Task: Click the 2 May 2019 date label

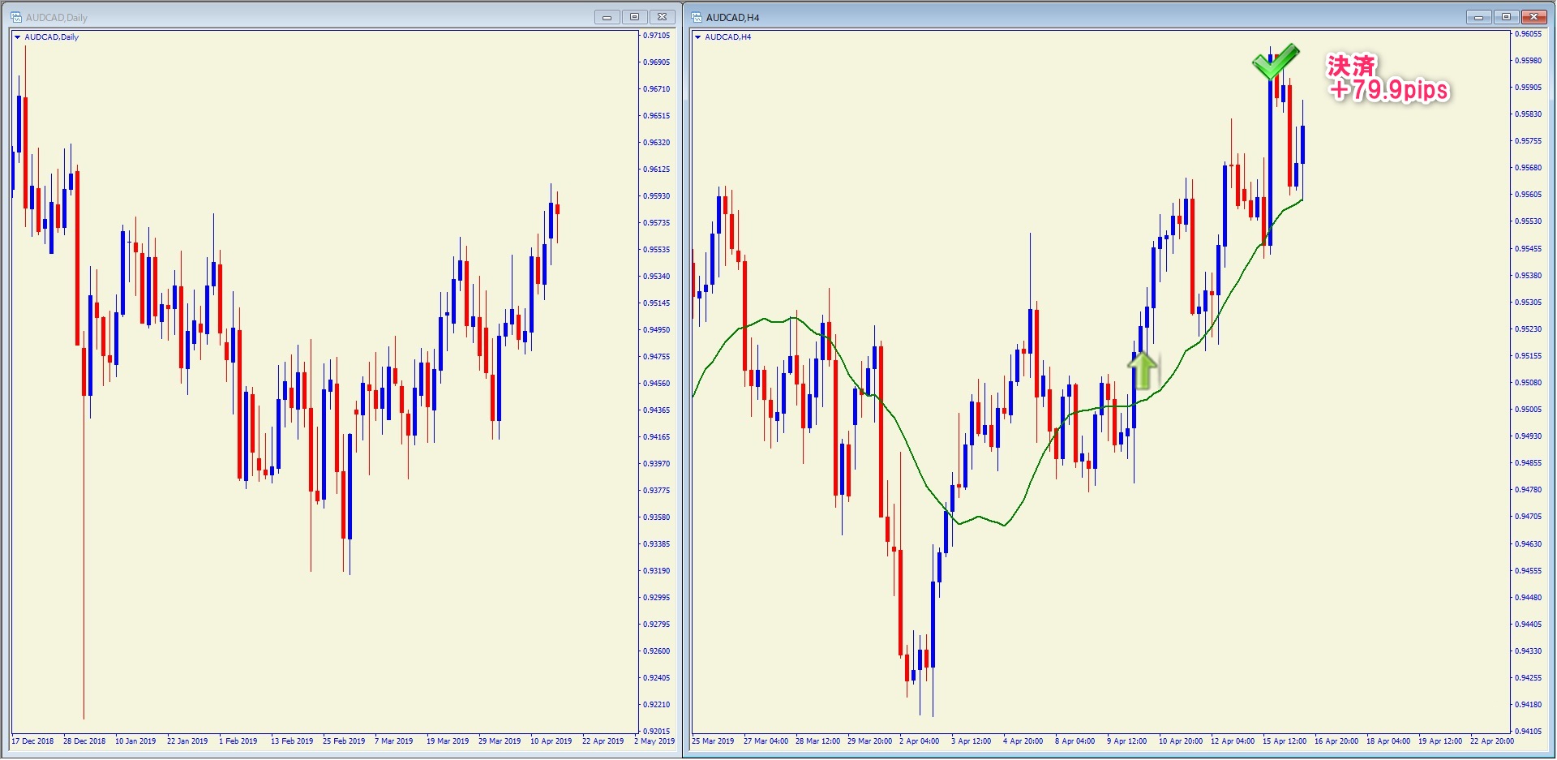Action: coord(654,741)
